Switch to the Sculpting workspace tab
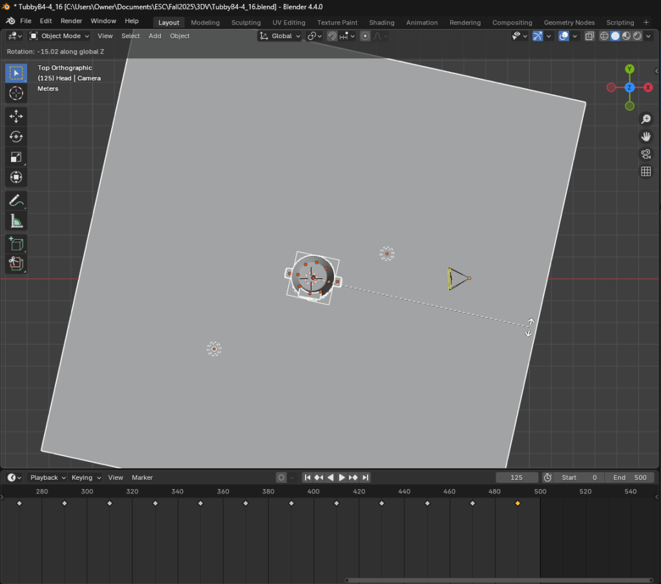661x584 pixels. (246, 23)
